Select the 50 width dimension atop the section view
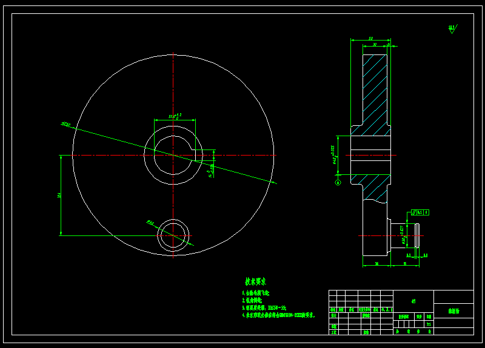485x348 pixels. pyautogui.click(x=370, y=39)
